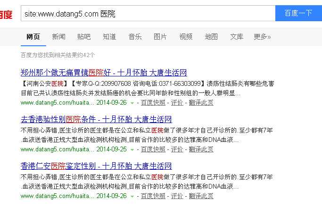Click the green URL dated 2014-09-26 under 郑州 result
Screen dimensions: 322x207
(74, 102)
